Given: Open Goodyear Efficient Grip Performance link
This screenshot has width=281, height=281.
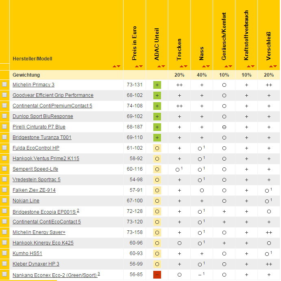Looking at the screenshot, I should pyautogui.click(x=53, y=95).
